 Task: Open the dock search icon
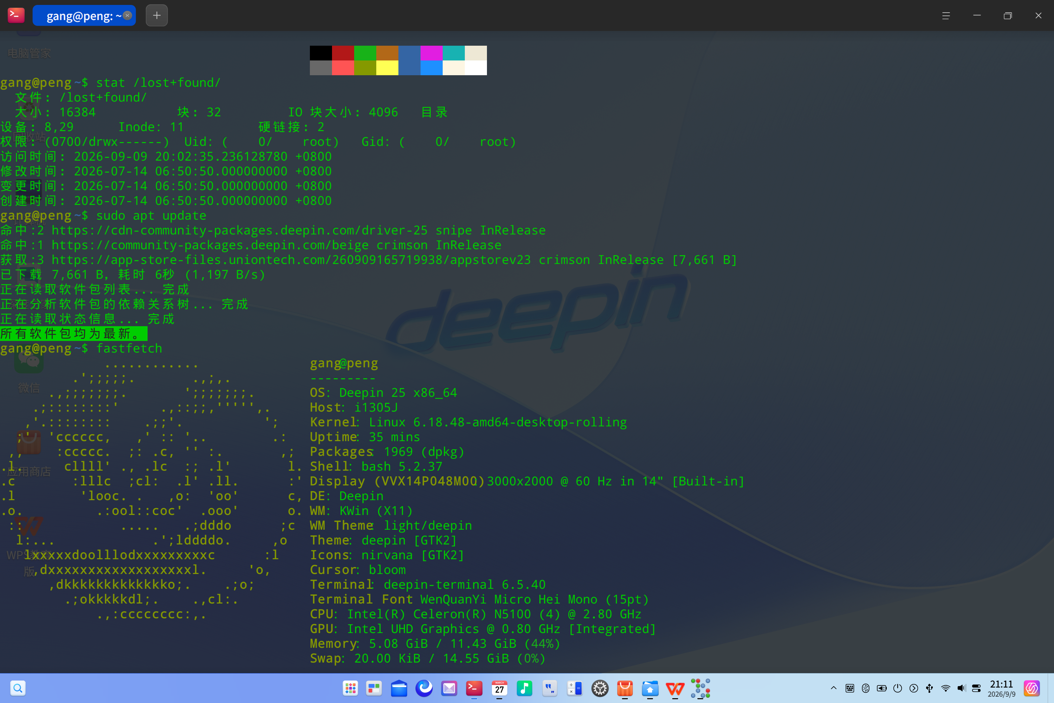point(18,688)
